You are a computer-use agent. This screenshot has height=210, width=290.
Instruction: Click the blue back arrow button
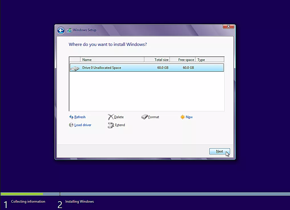point(61,30)
